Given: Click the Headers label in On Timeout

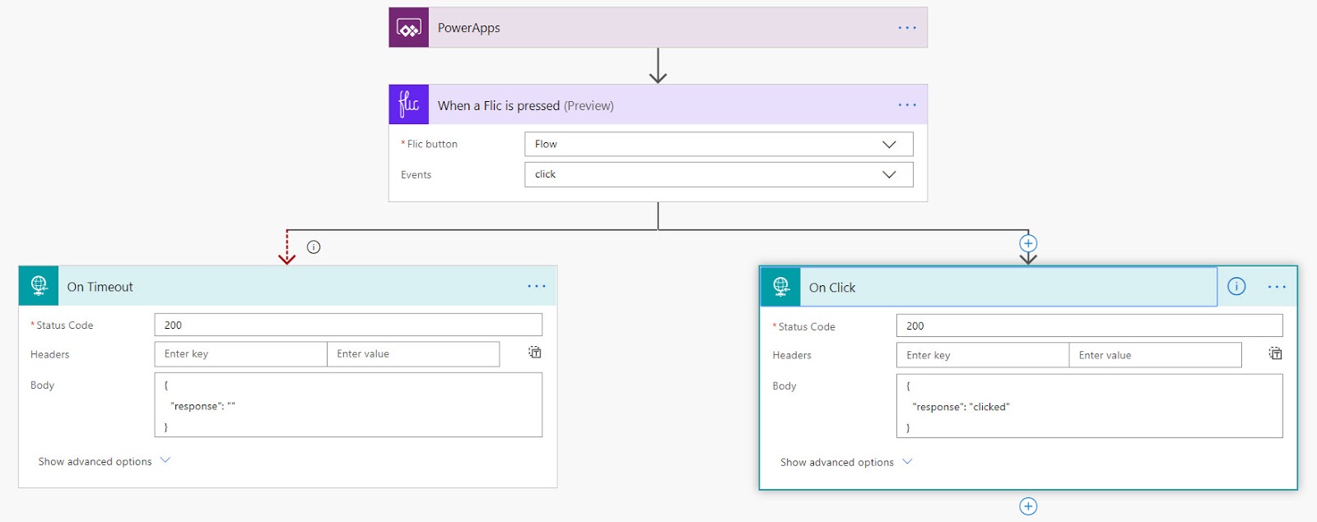Looking at the screenshot, I should pos(49,354).
